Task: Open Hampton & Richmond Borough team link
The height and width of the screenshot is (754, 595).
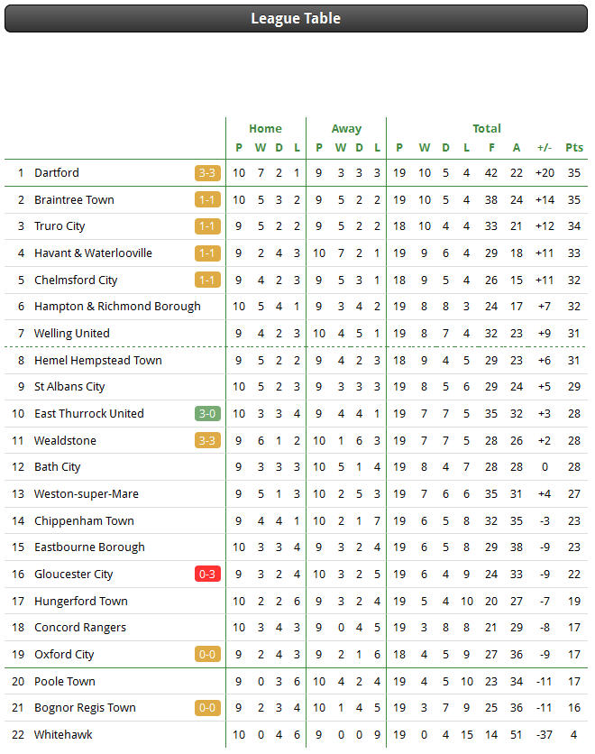Action: (117, 307)
